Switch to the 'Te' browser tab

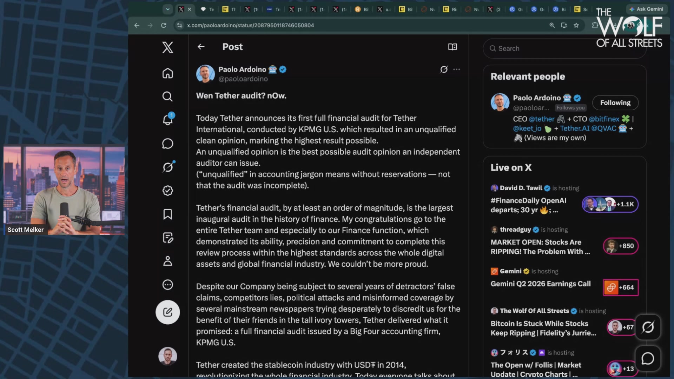(207, 9)
